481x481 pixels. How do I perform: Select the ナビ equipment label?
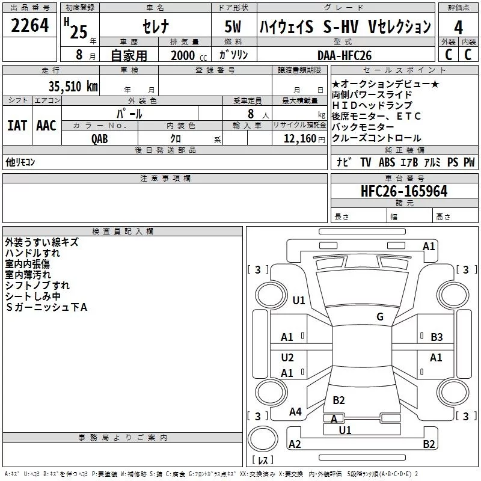[x=344, y=162]
